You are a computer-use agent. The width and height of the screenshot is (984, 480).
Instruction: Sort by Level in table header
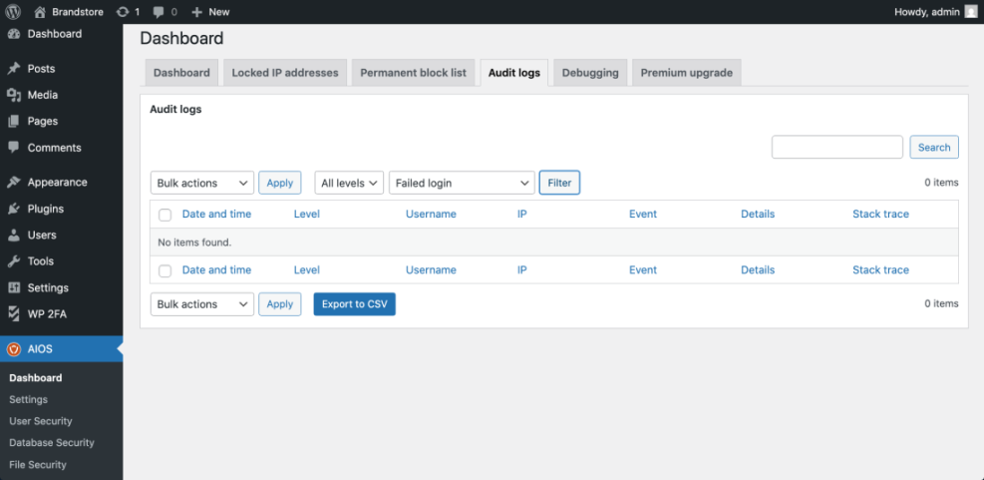tap(307, 214)
